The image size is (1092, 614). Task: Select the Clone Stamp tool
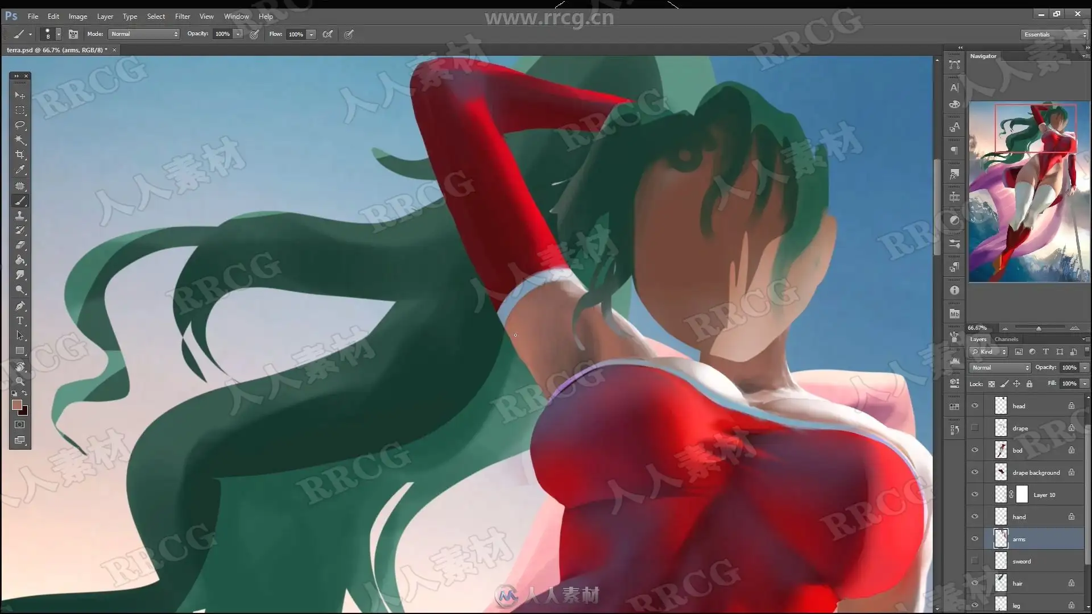coord(20,215)
